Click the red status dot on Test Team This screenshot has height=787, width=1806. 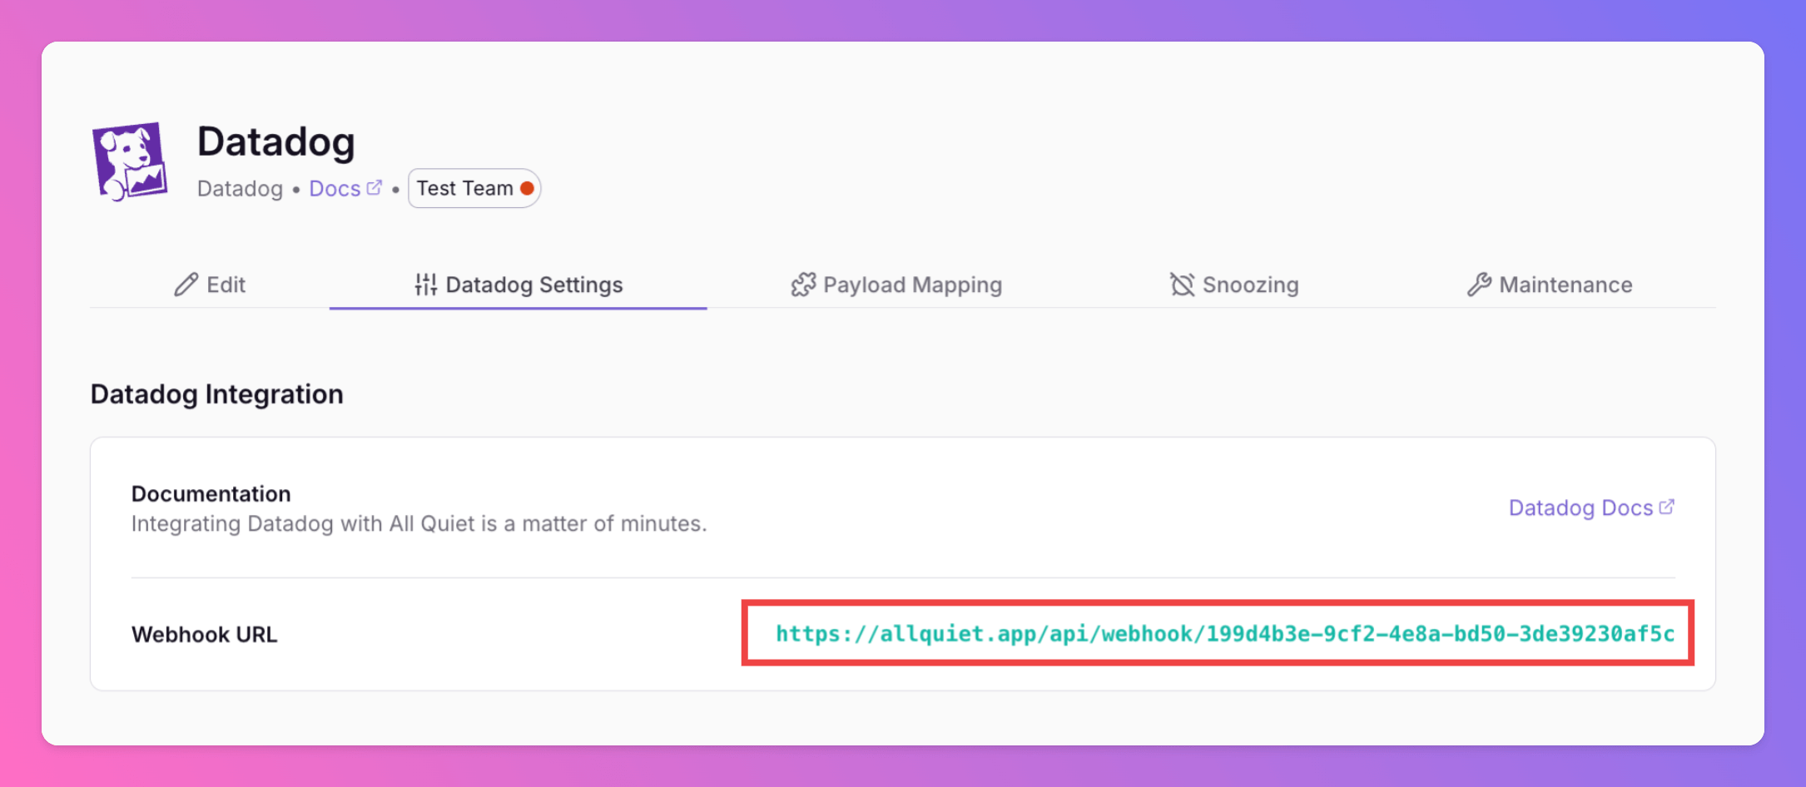pyautogui.click(x=527, y=188)
